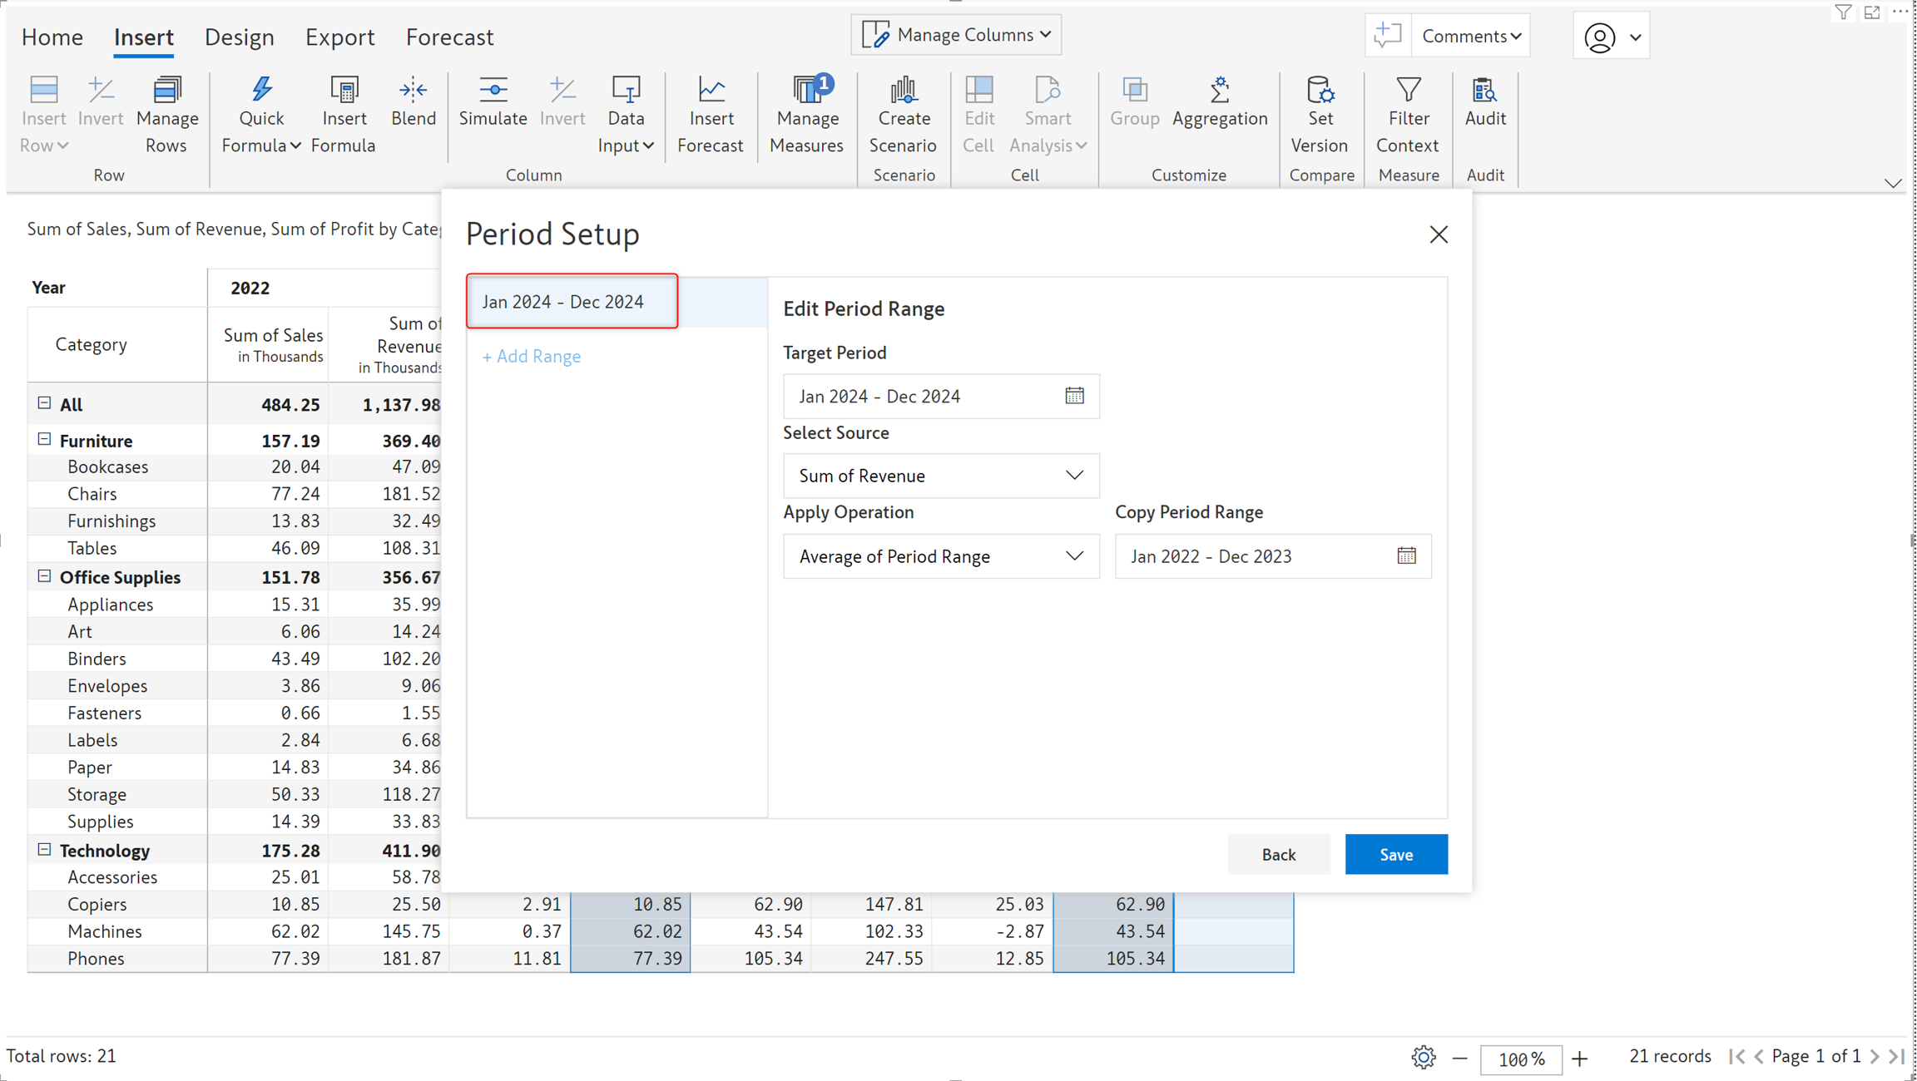This screenshot has height=1081, width=1917.
Task: Collapse the Technology category row
Action: (44, 849)
